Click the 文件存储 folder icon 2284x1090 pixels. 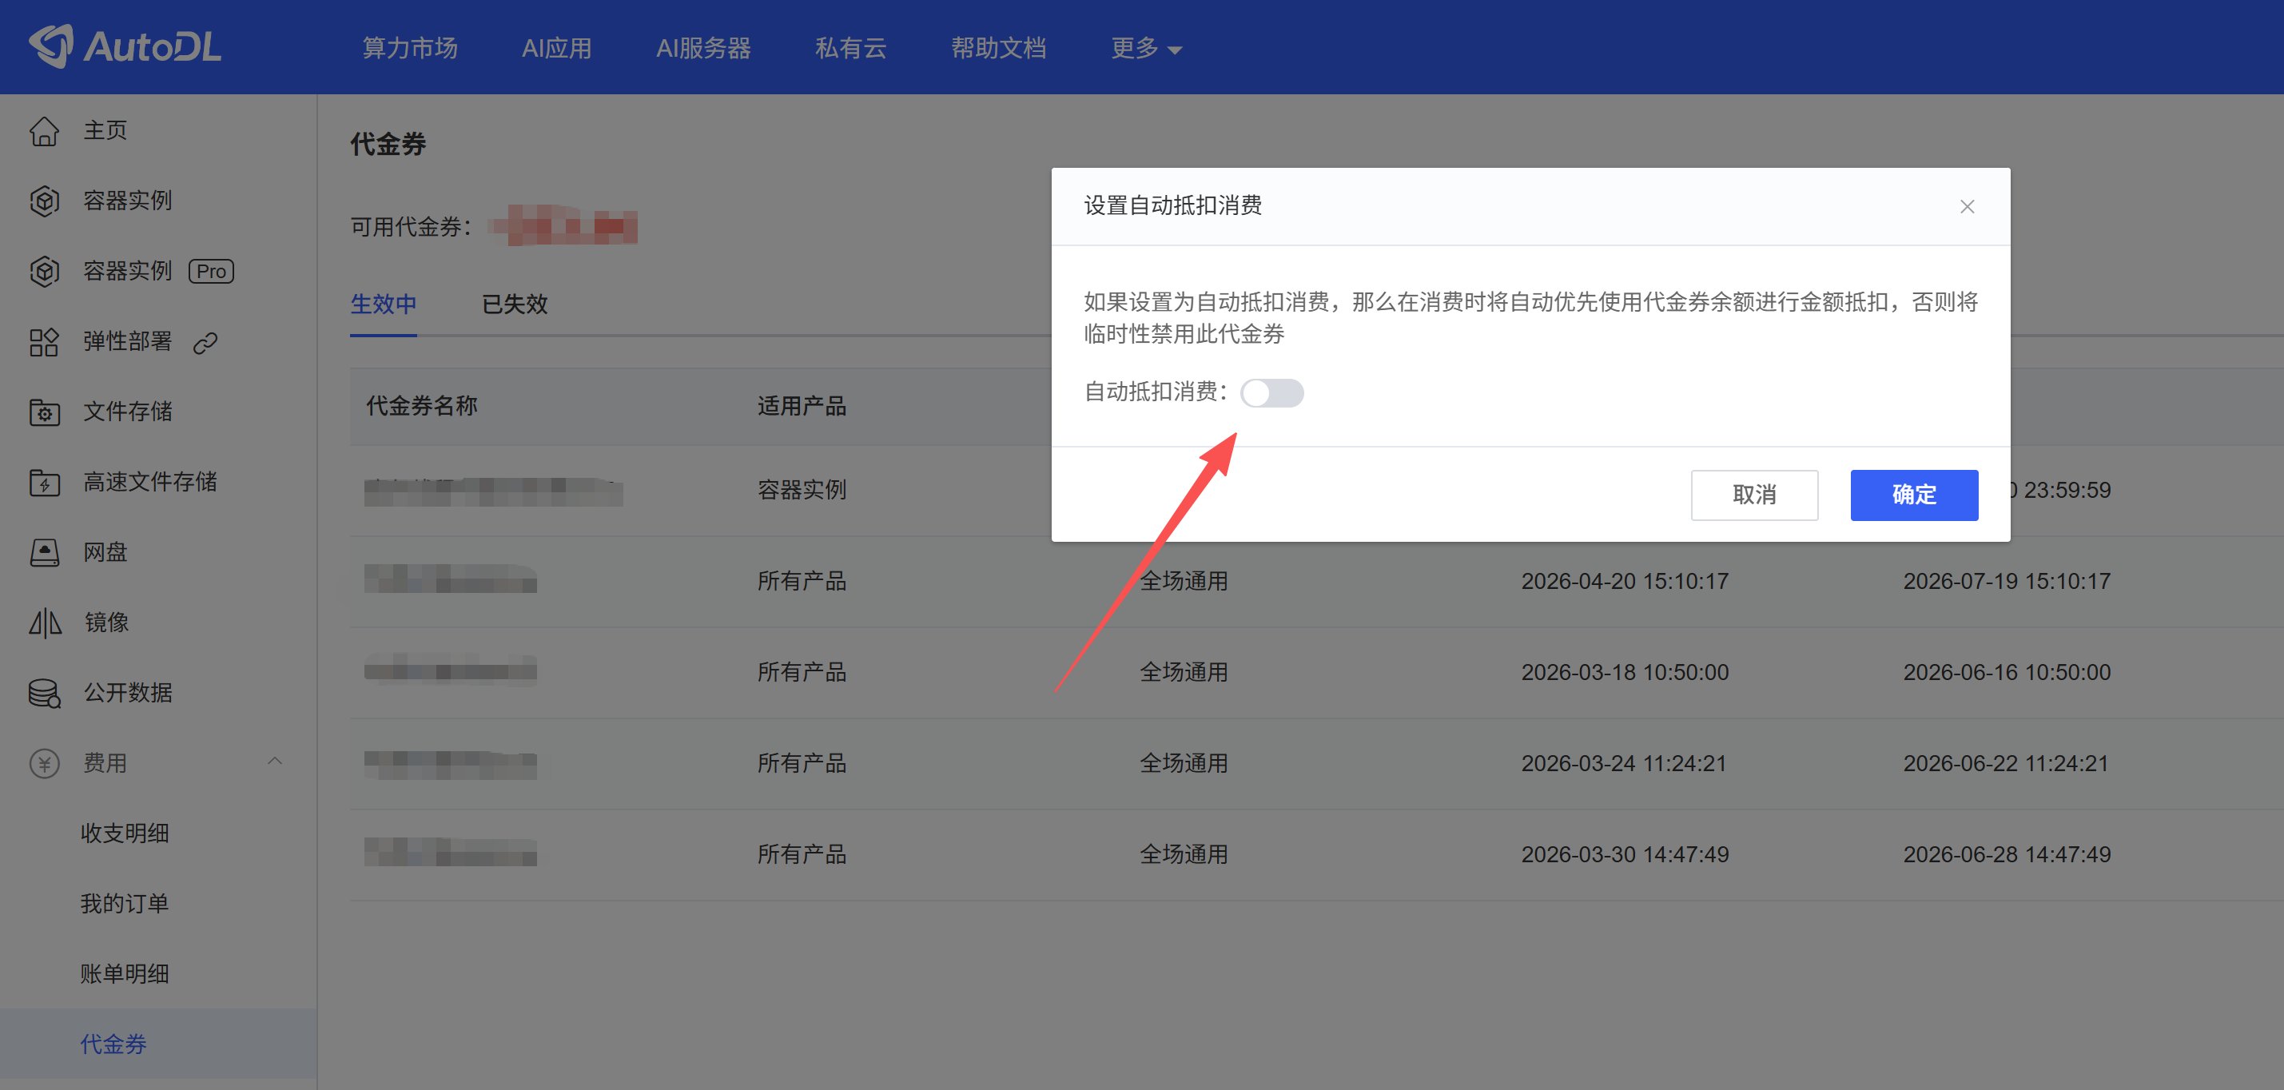coord(44,412)
